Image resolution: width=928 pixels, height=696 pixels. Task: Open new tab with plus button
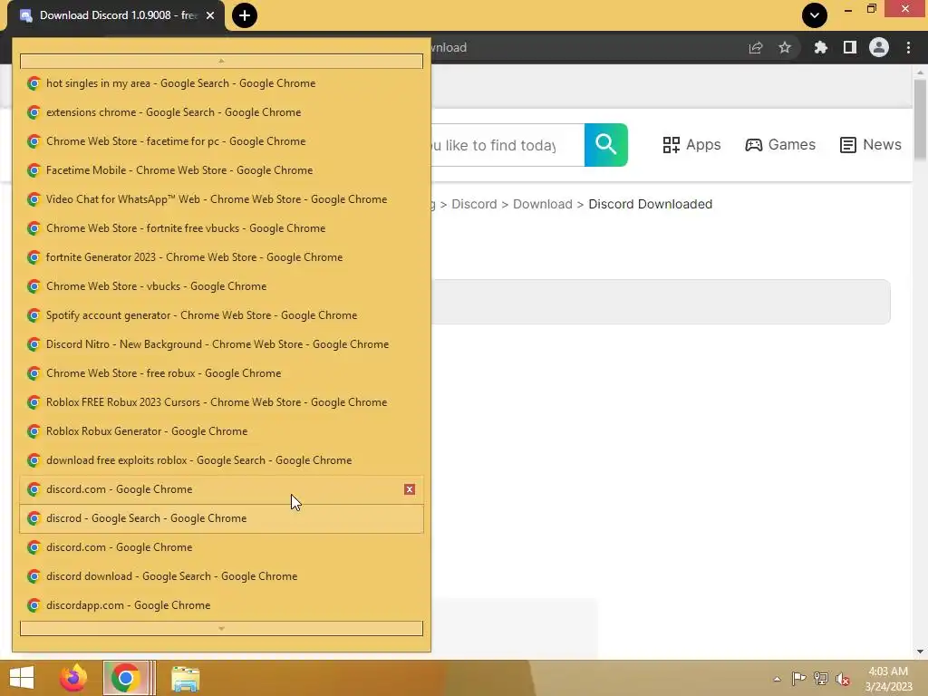click(245, 15)
